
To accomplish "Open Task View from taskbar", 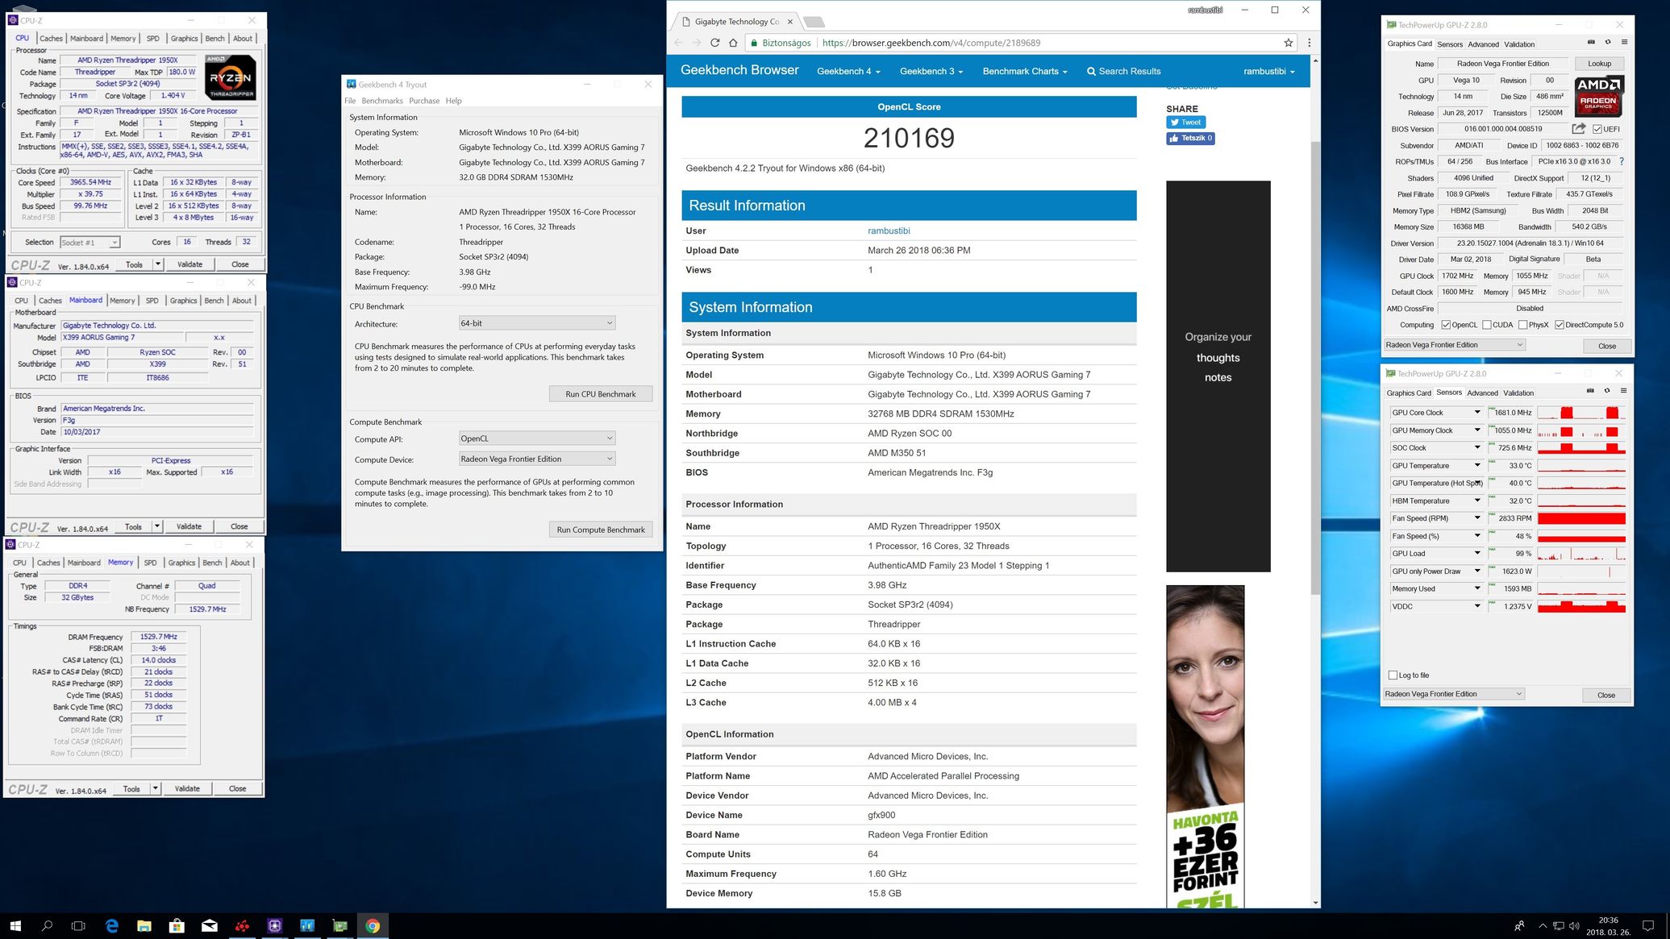I will (x=78, y=926).
